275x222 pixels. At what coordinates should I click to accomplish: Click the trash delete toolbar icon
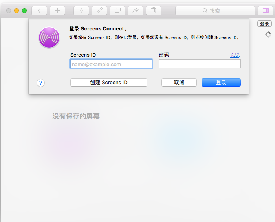(x=154, y=11)
